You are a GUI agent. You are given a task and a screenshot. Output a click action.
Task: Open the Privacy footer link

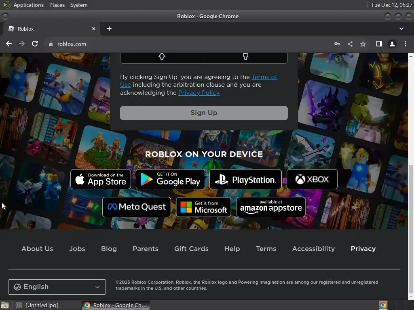[x=363, y=249]
